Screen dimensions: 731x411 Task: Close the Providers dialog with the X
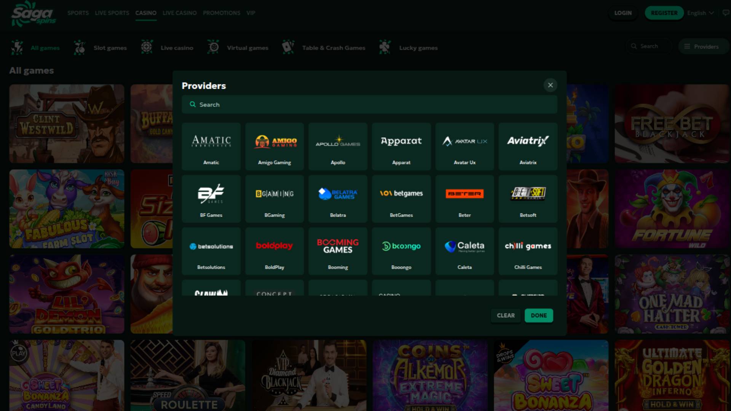[550, 85]
